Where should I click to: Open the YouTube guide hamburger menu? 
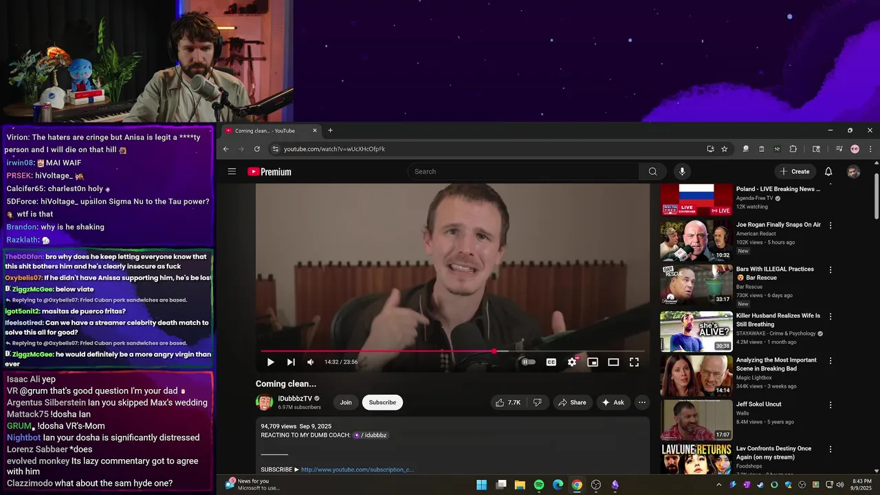pyautogui.click(x=232, y=171)
